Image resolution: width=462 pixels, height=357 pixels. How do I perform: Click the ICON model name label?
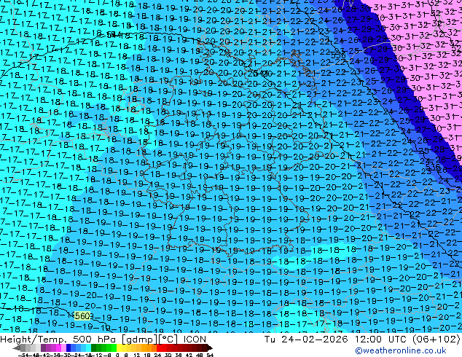[195, 340]
